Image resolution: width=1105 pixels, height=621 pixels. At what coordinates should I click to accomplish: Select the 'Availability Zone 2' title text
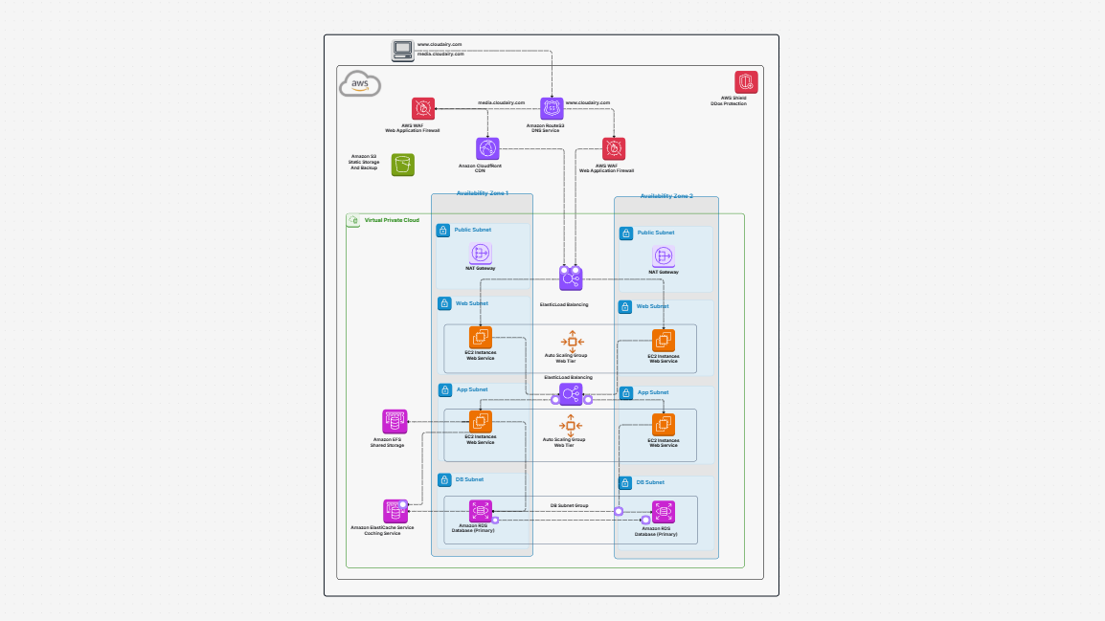click(665, 196)
